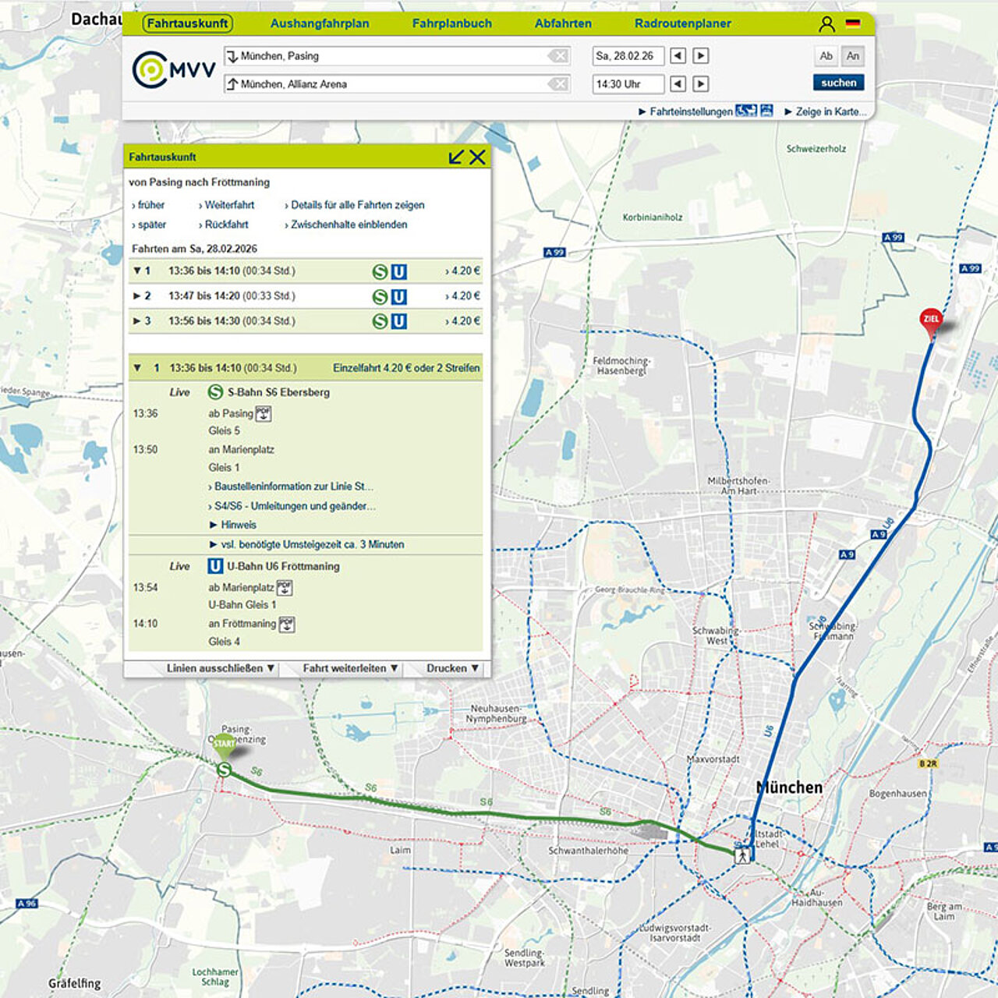Viewport: 998px width, 998px height.
Task: Open the PDF icon next to an Fröttmaning
Action: point(287,624)
